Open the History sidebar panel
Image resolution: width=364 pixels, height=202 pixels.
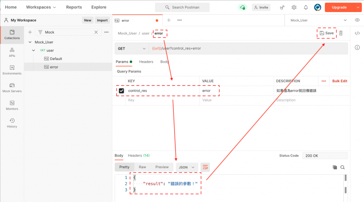click(x=12, y=123)
